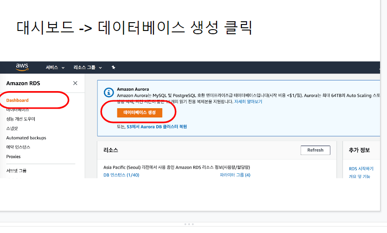Click the pin star icon in navbar
The image size is (387, 233).
pos(113,67)
